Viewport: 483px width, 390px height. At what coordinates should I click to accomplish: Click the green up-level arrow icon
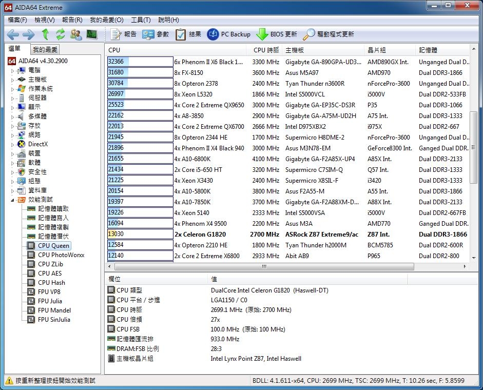[x=45, y=34]
